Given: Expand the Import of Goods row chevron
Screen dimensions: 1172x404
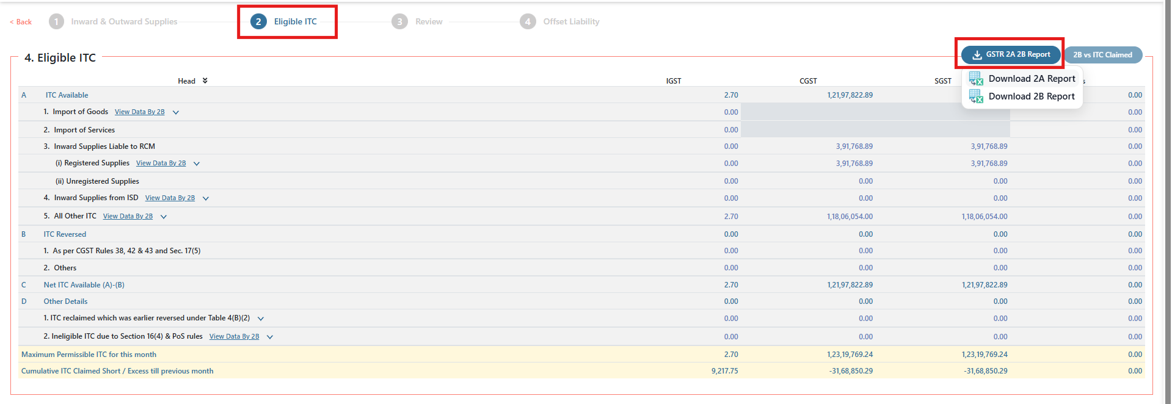Looking at the screenshot, I should point(176,112).
